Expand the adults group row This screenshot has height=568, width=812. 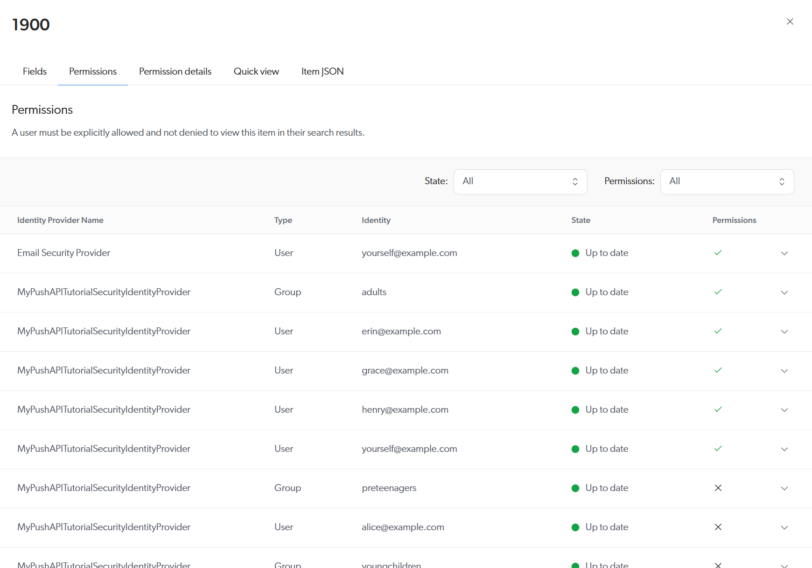[x=784, y=292]
